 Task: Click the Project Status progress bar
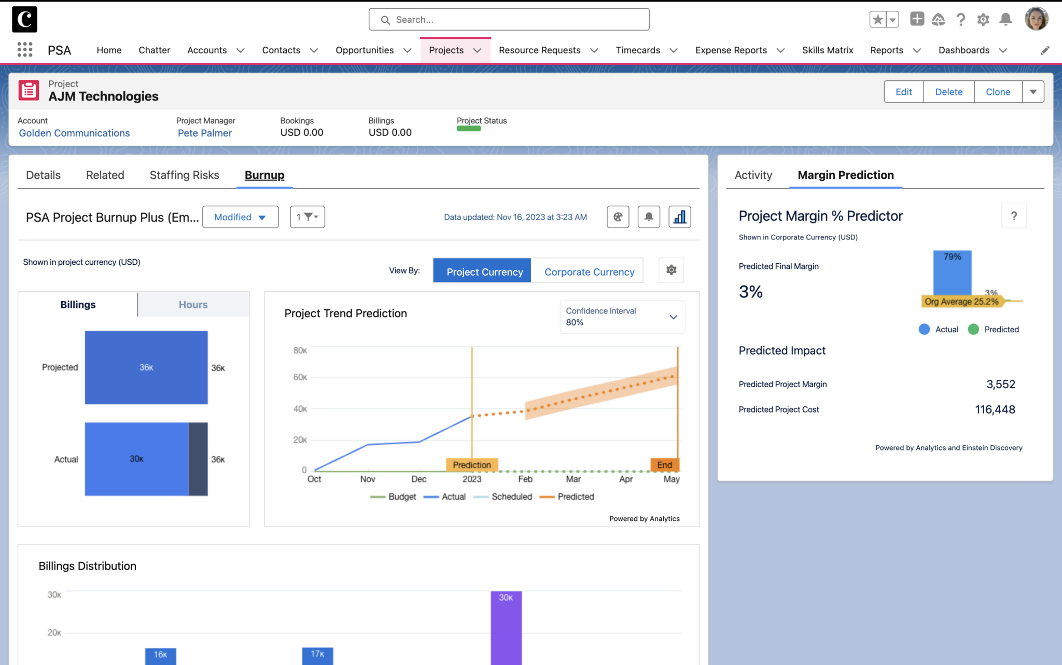(468, 129)
